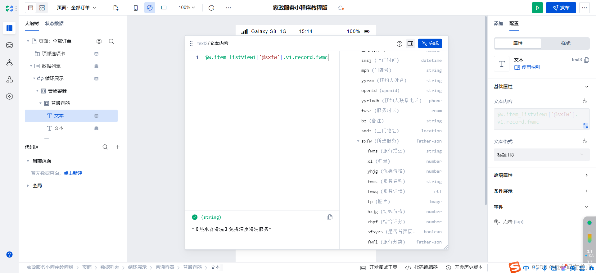Select the 属性 tab
596x273 pixels.
pyautogui.click(x=518, y=43)
